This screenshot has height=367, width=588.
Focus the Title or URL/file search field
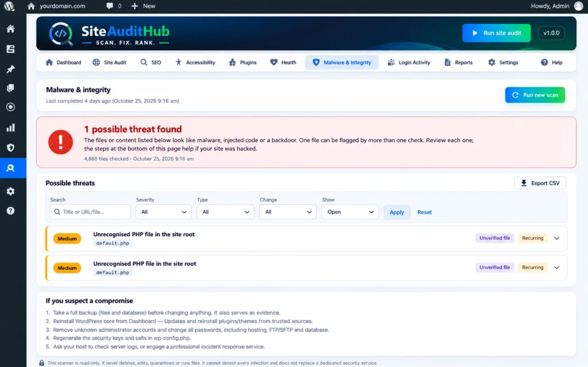point(90,212)
